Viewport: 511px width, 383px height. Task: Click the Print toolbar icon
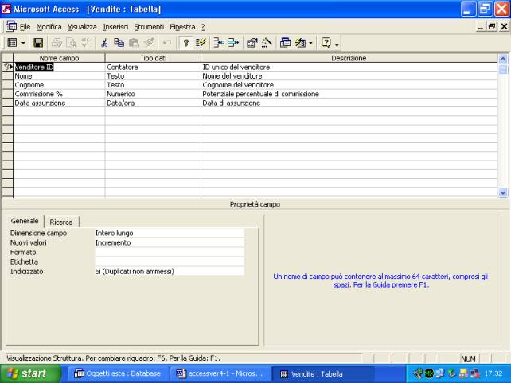(57, 43)
